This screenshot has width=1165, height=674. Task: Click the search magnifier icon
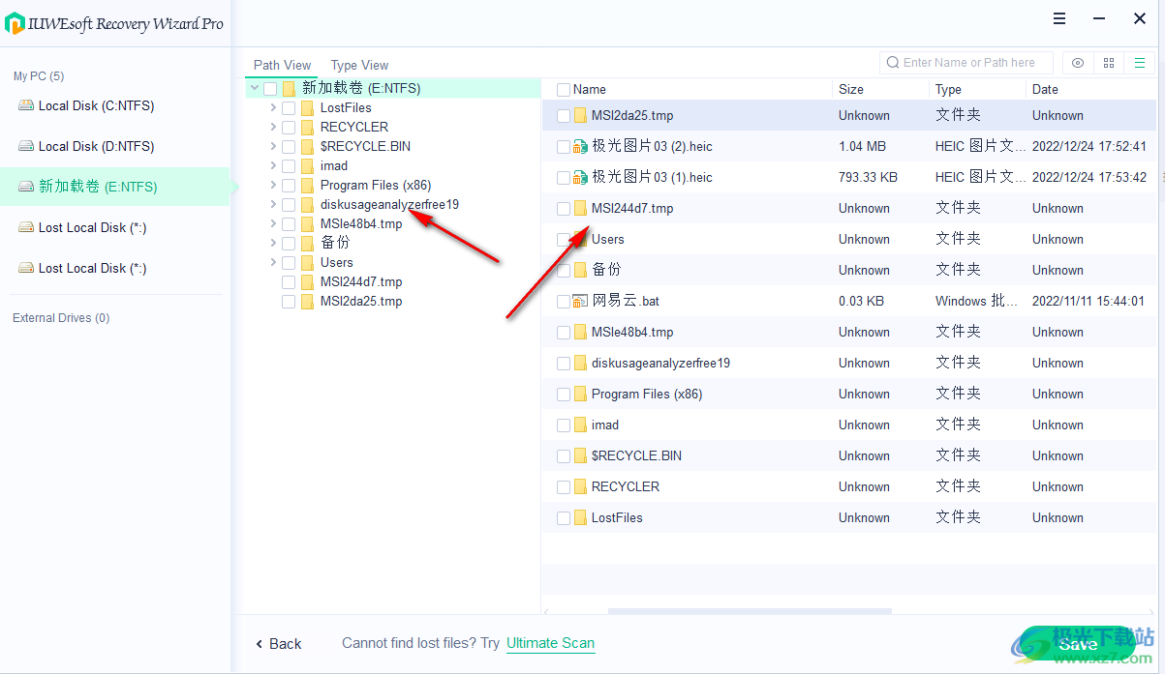click(892, 62)
